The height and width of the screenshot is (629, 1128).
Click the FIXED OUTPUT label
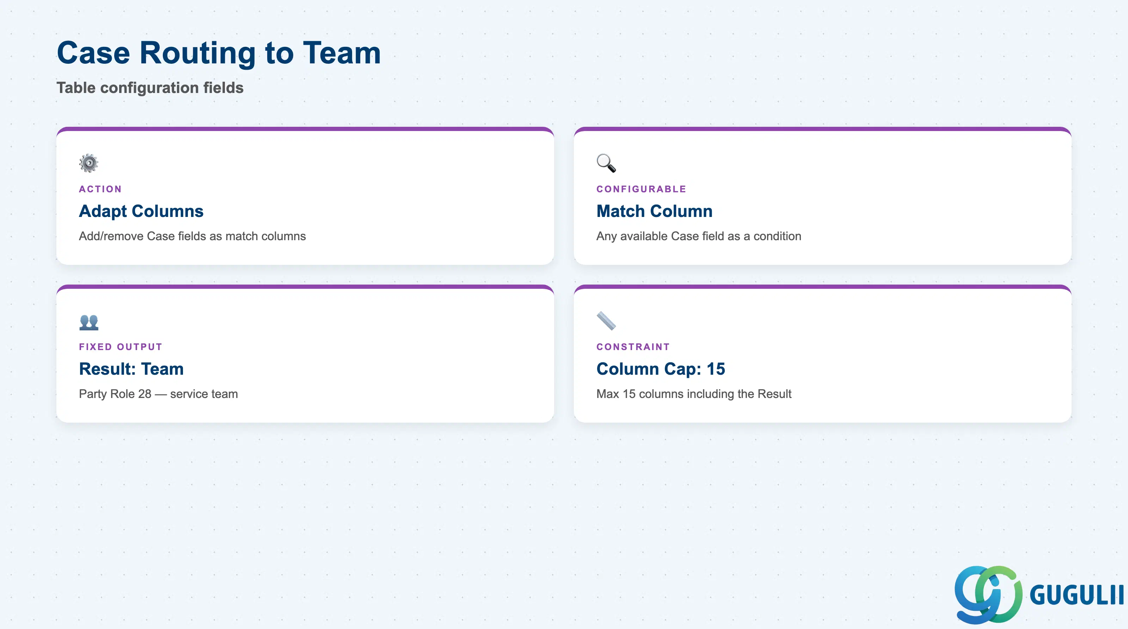click(121, 347)
